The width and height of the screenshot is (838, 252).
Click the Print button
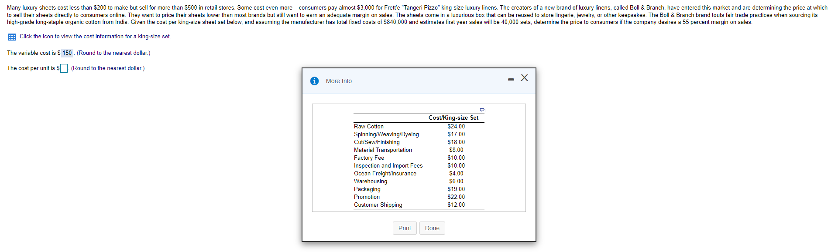405,228
